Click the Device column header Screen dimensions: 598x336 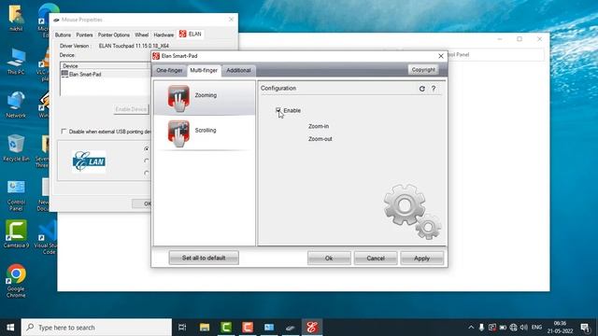104,66
